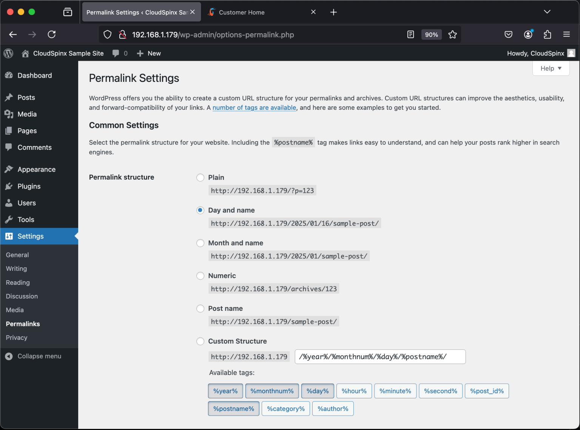Click inside the custom structure text field
The width and height of the screenshot is (580, 430).
(x=380, y=356)
